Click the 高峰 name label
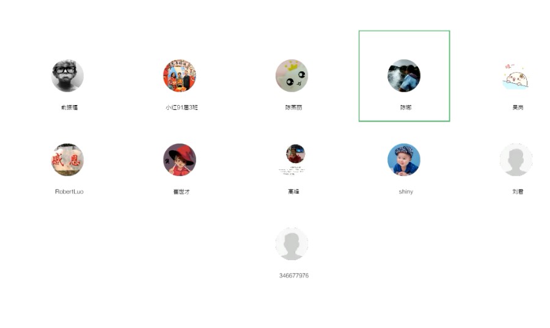Viewport: 550px width, 328px height. coord(293,192)
